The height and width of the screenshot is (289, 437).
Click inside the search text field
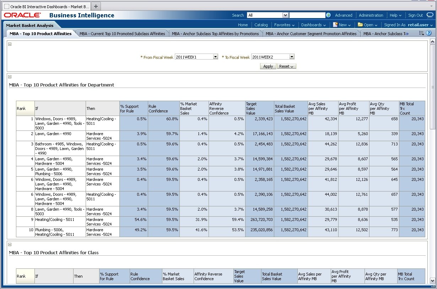tap(308, 15)
